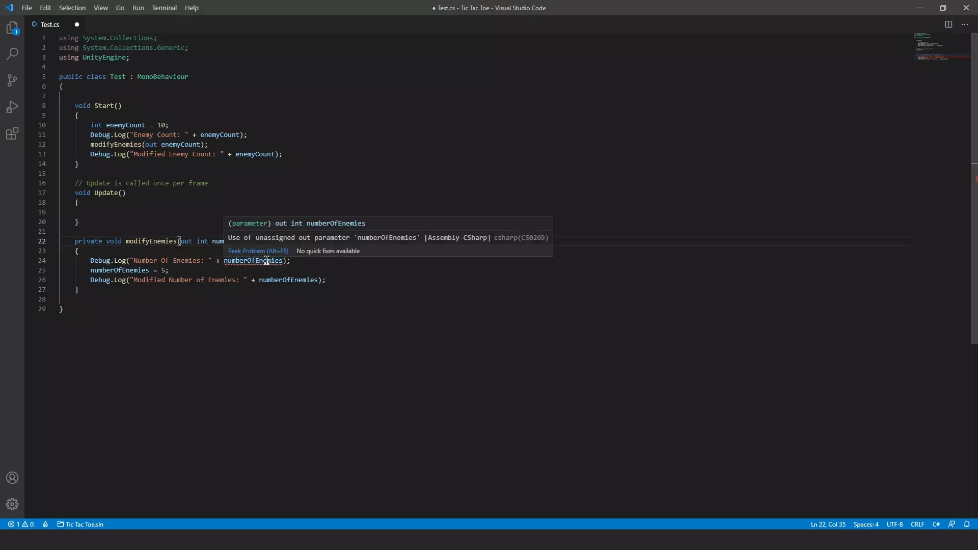Open the notifications bell icon
This screenshot has height=550, width=978.
pyautogui.click(x=967, y=524)
